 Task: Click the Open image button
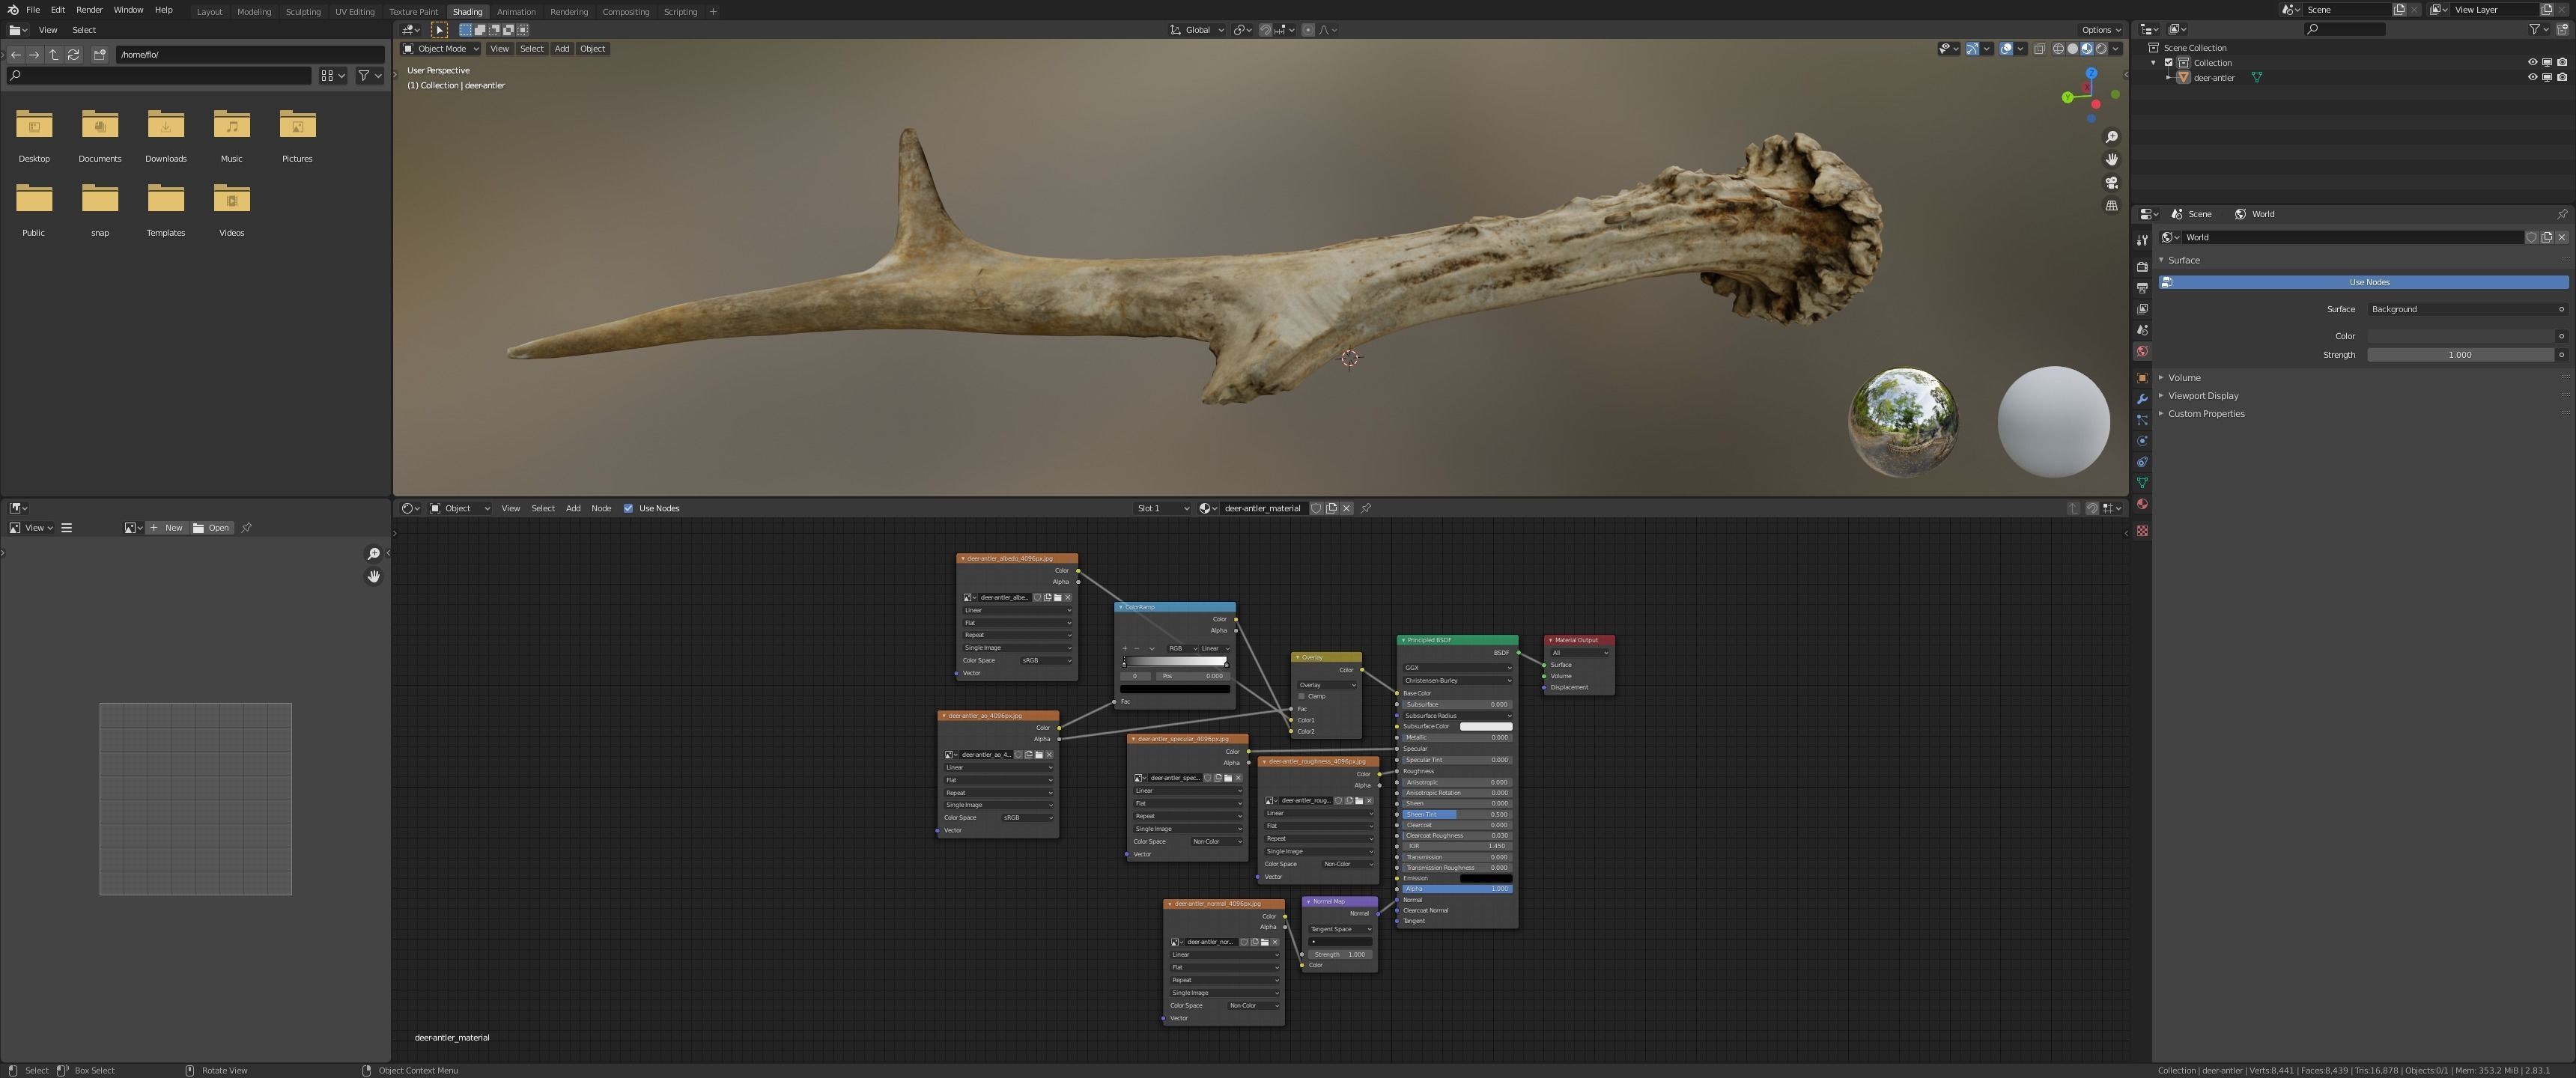click(212, 527)
